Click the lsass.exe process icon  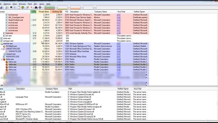coord(4,33)
